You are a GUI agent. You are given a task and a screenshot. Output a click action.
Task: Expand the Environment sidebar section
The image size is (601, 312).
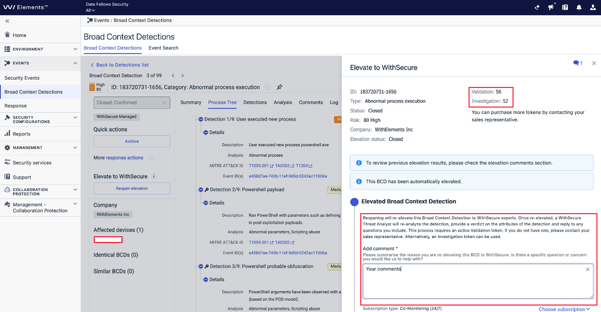pos(40,49)
